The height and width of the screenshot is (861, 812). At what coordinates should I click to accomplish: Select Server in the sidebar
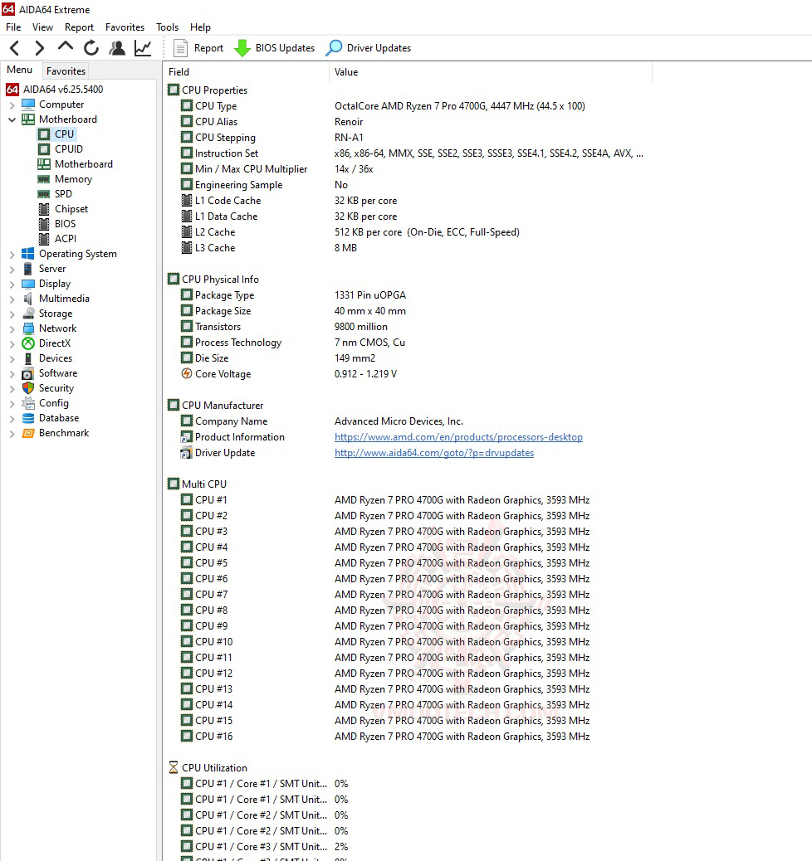coord(43,269)
